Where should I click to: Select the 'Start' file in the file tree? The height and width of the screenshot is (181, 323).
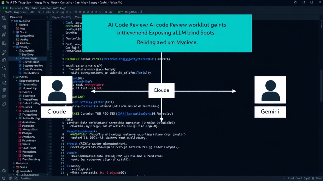(x=26, y=144)
